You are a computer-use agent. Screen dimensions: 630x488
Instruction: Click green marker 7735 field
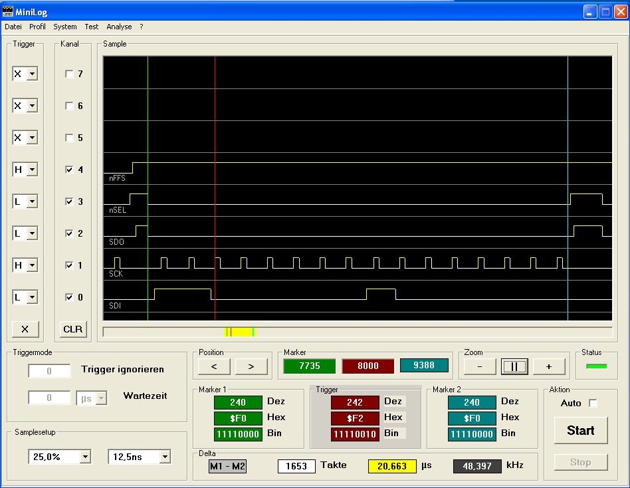point(310,366)
